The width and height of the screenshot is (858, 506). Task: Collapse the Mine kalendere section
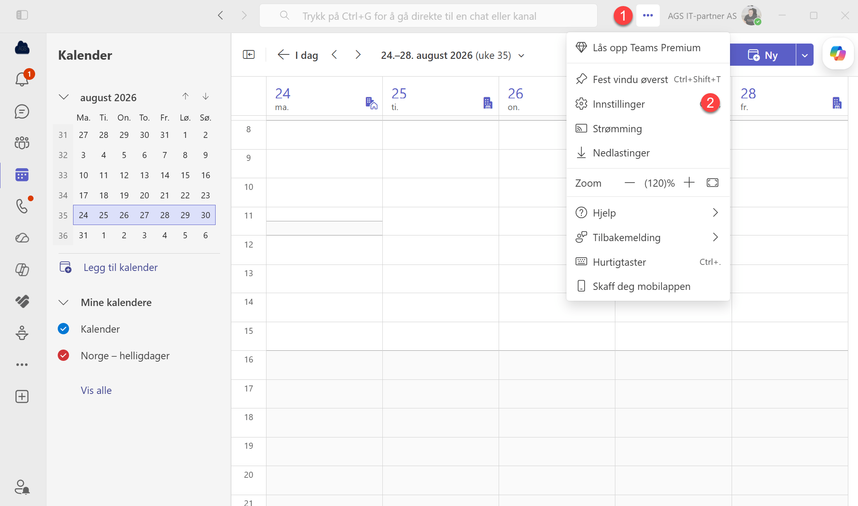pyautogui.click(x=64, y=302)
